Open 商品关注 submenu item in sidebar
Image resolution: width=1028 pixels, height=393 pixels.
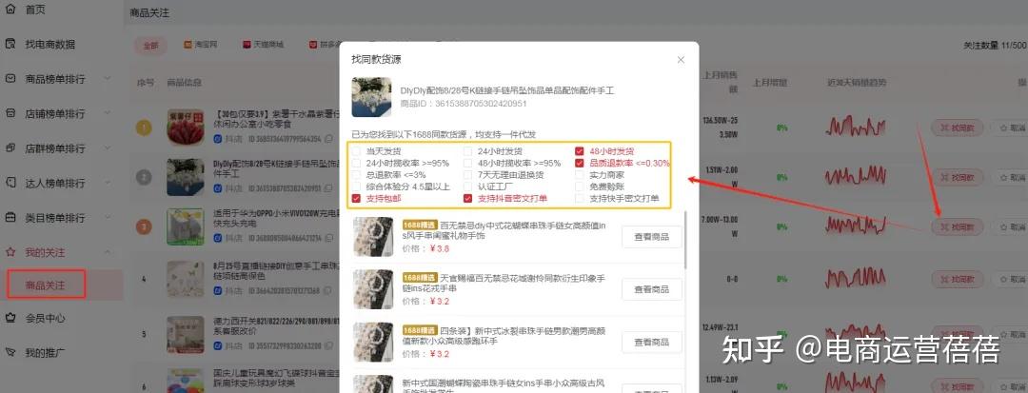click(46, 285)
